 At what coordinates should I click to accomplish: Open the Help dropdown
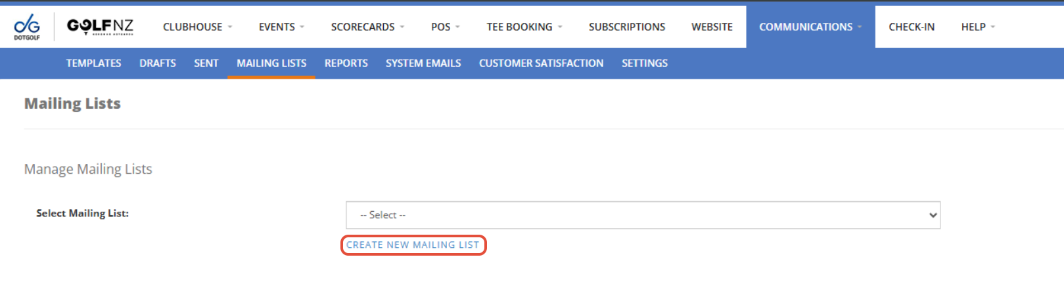(978, 27)
